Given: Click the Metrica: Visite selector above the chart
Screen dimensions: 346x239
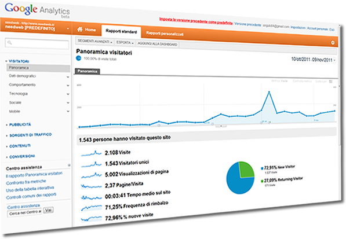Looking at the screenshot, I should coord(279,81).
